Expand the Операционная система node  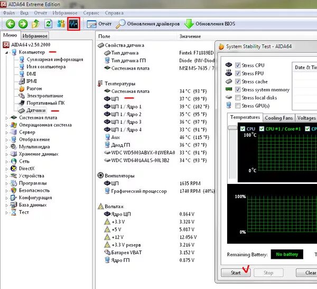(x=6, y=125)
